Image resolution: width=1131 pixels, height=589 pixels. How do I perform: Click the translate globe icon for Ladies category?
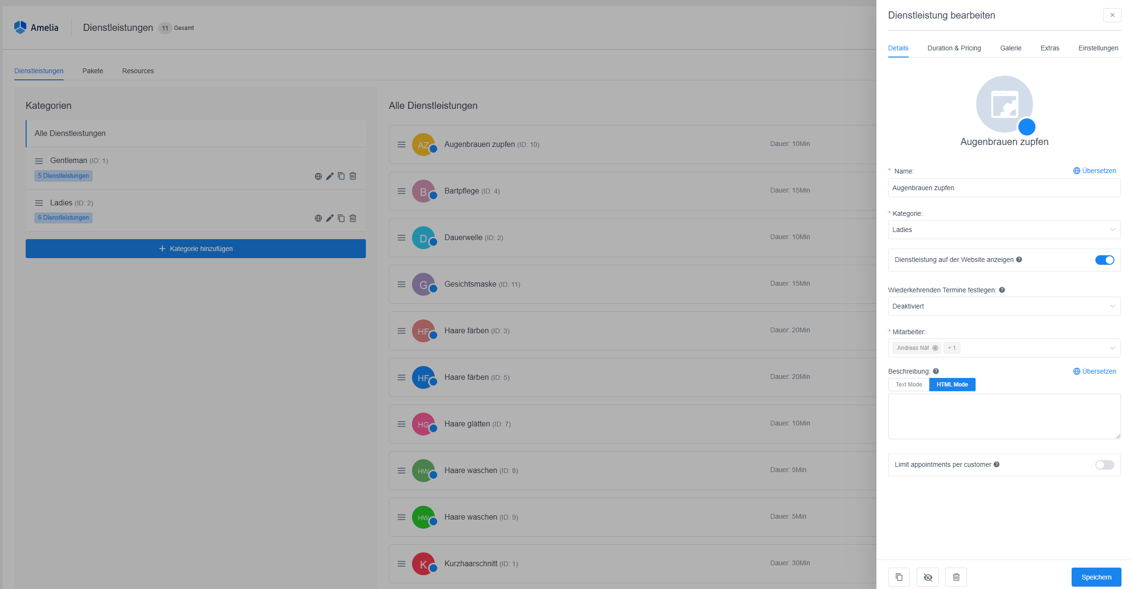[318, 218]
